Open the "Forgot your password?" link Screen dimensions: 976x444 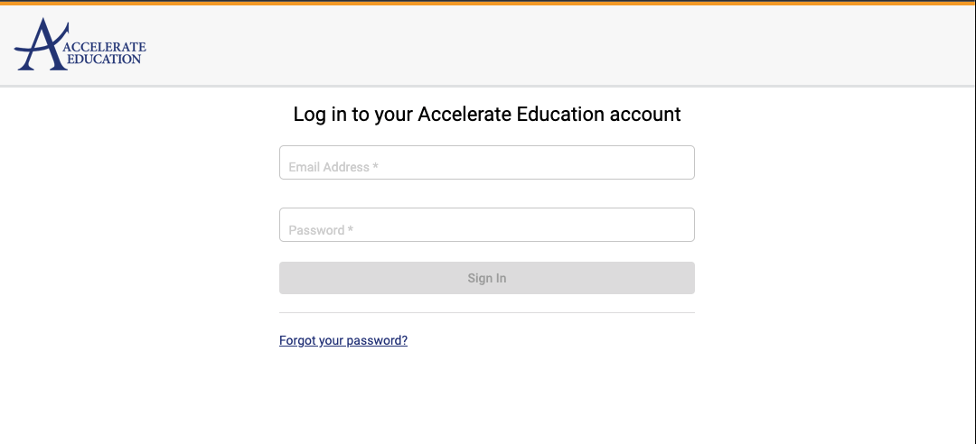tap(343, 340)
